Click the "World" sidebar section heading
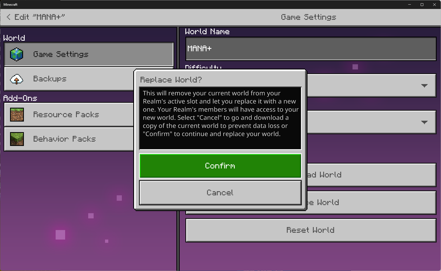441x271 pixels. coord(14,38)
